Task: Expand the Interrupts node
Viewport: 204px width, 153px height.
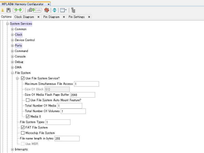Action: click(x=12, y=149)
